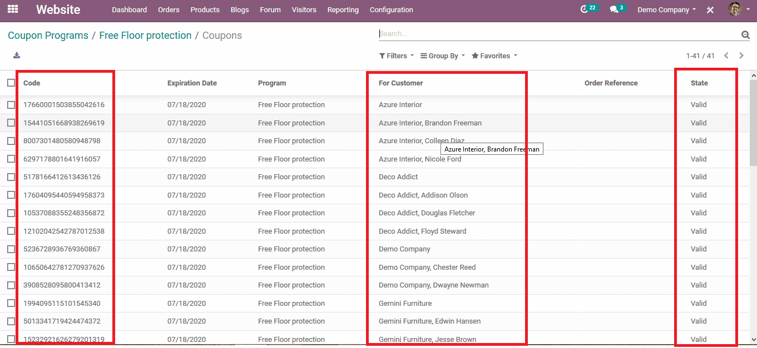757x348 pixels.
Task: Open the activities clock icon with badge 22
Action: click(x=588, y=9)
